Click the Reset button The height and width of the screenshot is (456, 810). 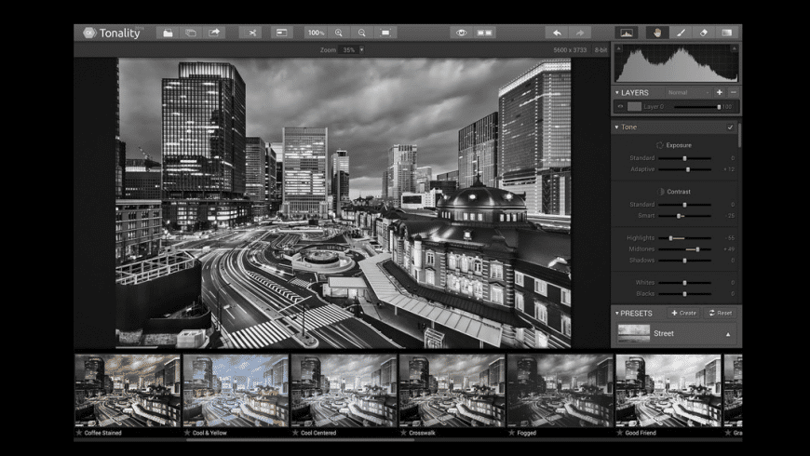click(x=720, y=313)
